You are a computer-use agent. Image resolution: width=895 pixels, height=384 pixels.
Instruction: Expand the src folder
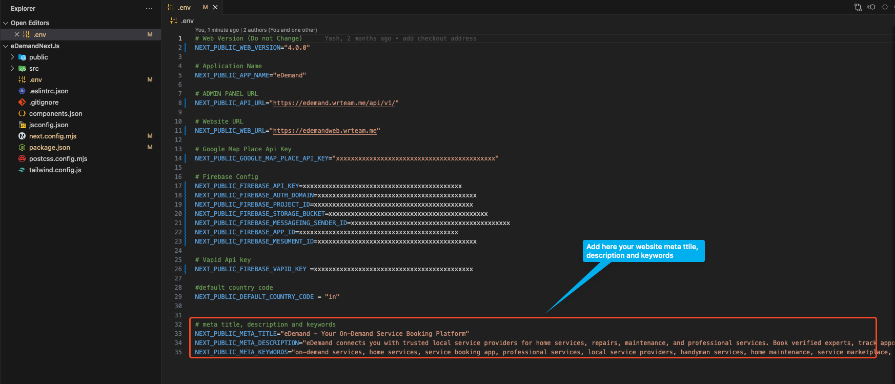[x=13, y=68]
